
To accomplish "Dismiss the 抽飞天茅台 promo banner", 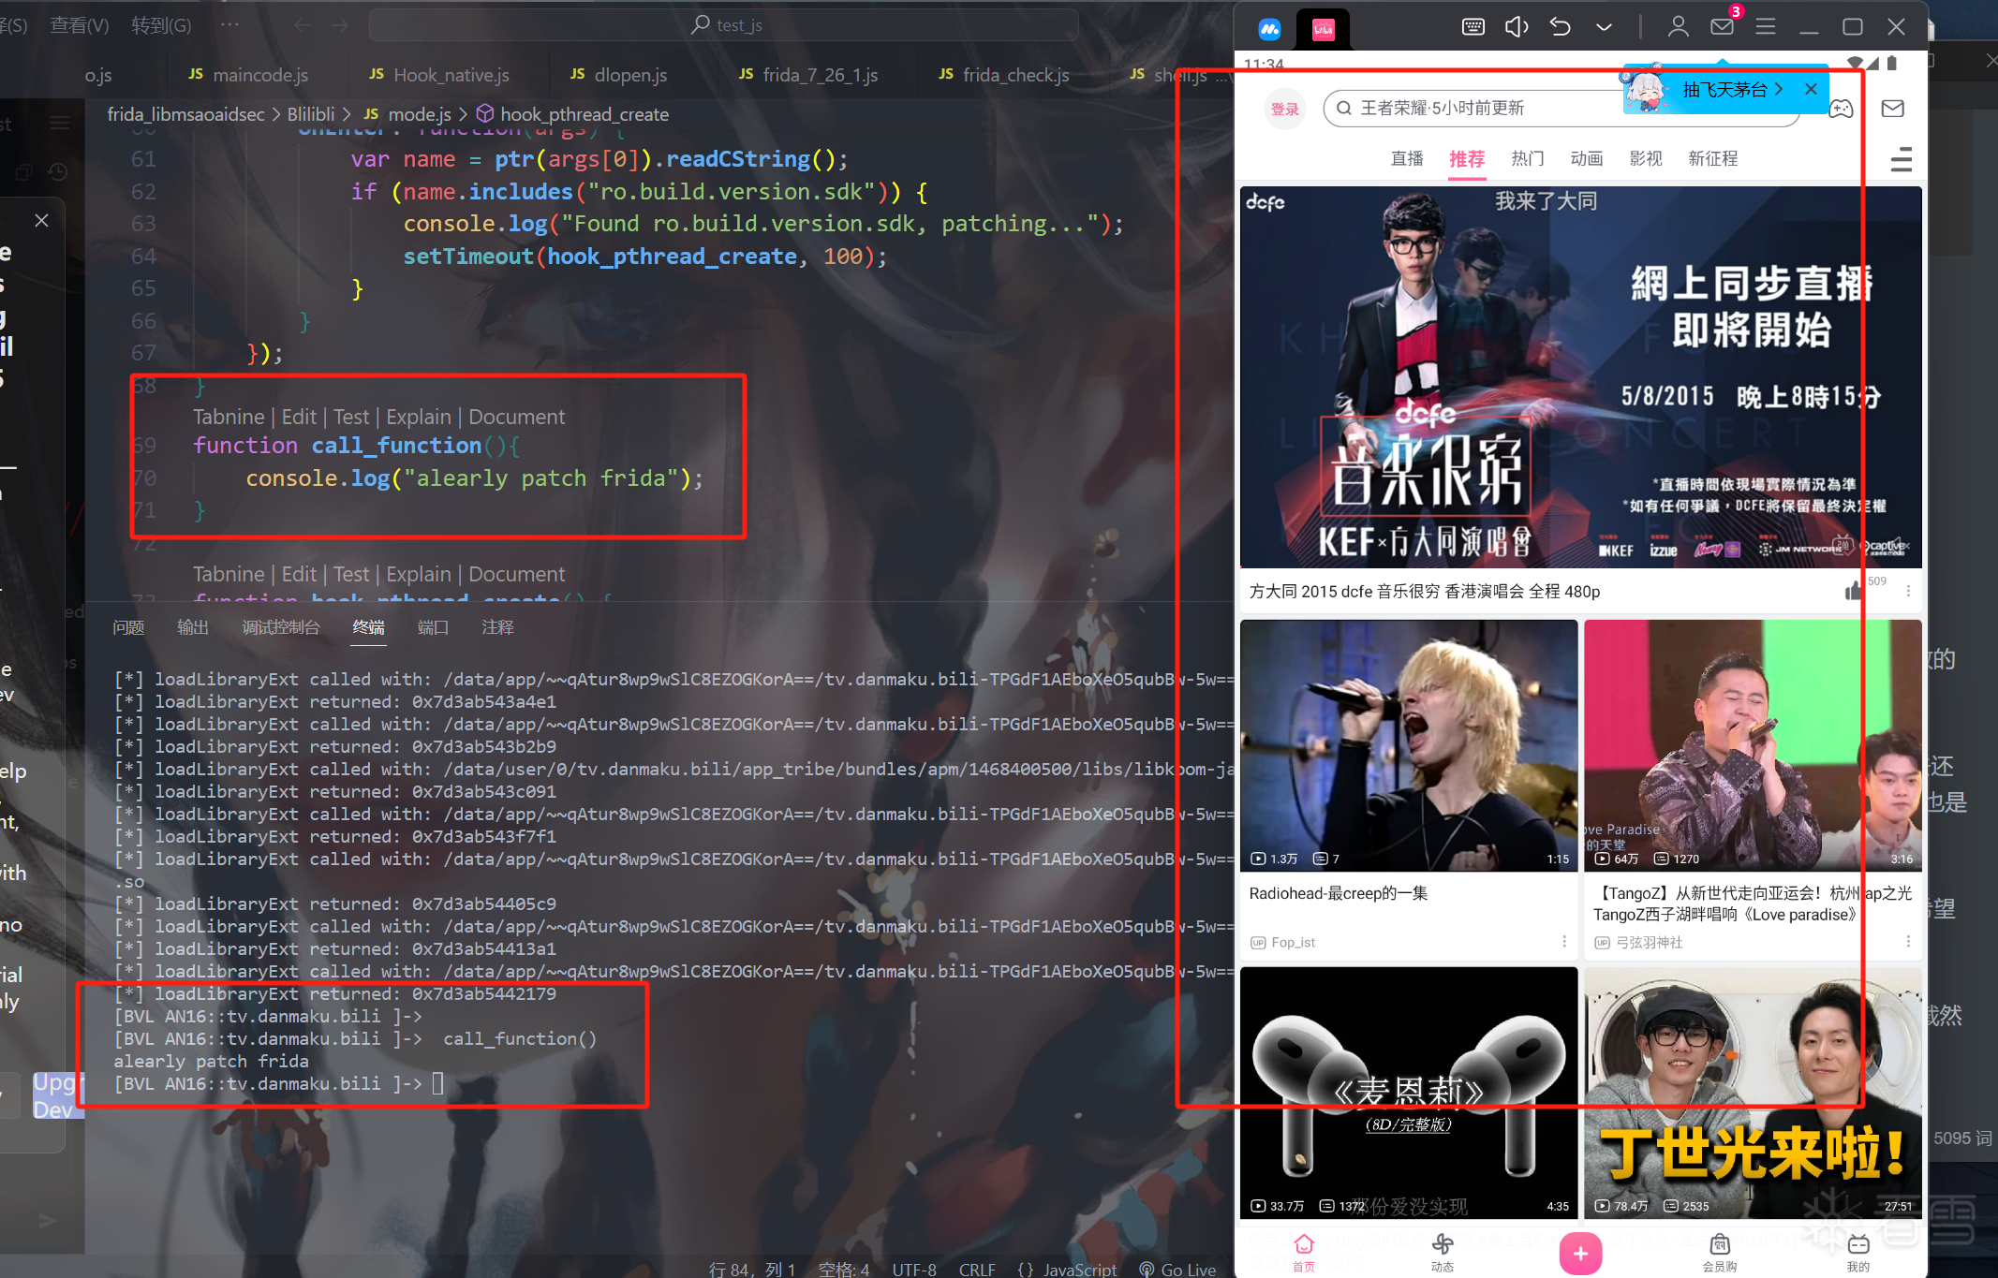I will pos(1811,89).
